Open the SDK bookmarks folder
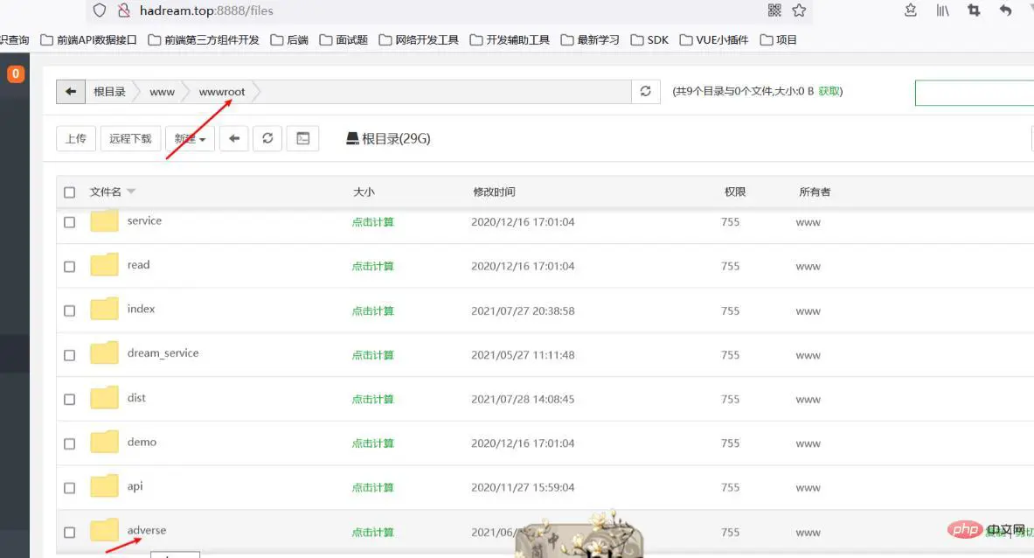Image resolution: width=1034 pixels, height=558 pixels. pyautogui.click(x=649, y=39)
